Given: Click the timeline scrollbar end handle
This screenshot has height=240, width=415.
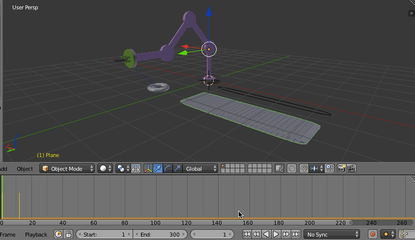Looking at the screenshot, I should tap(351, 222).
